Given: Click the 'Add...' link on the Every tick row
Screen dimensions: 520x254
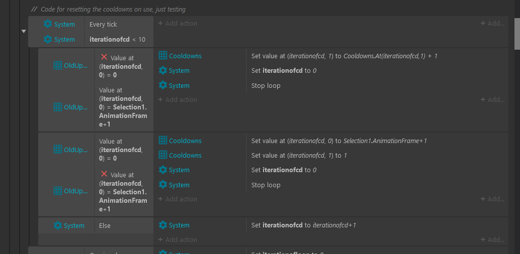Looking at the screenshot, I should (492, 24).
